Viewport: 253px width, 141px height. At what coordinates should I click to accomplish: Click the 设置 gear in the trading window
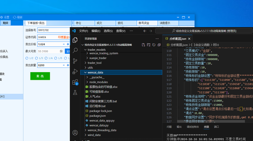pos(2,17)
